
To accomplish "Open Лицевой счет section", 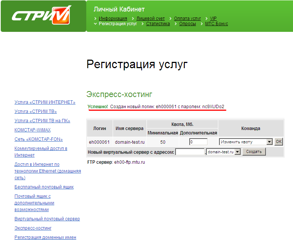I will [x=151, y=19].
